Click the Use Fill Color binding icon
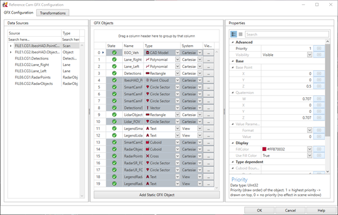 click(319, 155)
